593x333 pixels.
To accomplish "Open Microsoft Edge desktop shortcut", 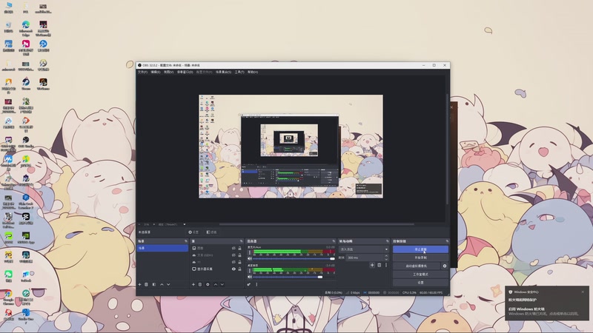I will [x=26, y=28].
